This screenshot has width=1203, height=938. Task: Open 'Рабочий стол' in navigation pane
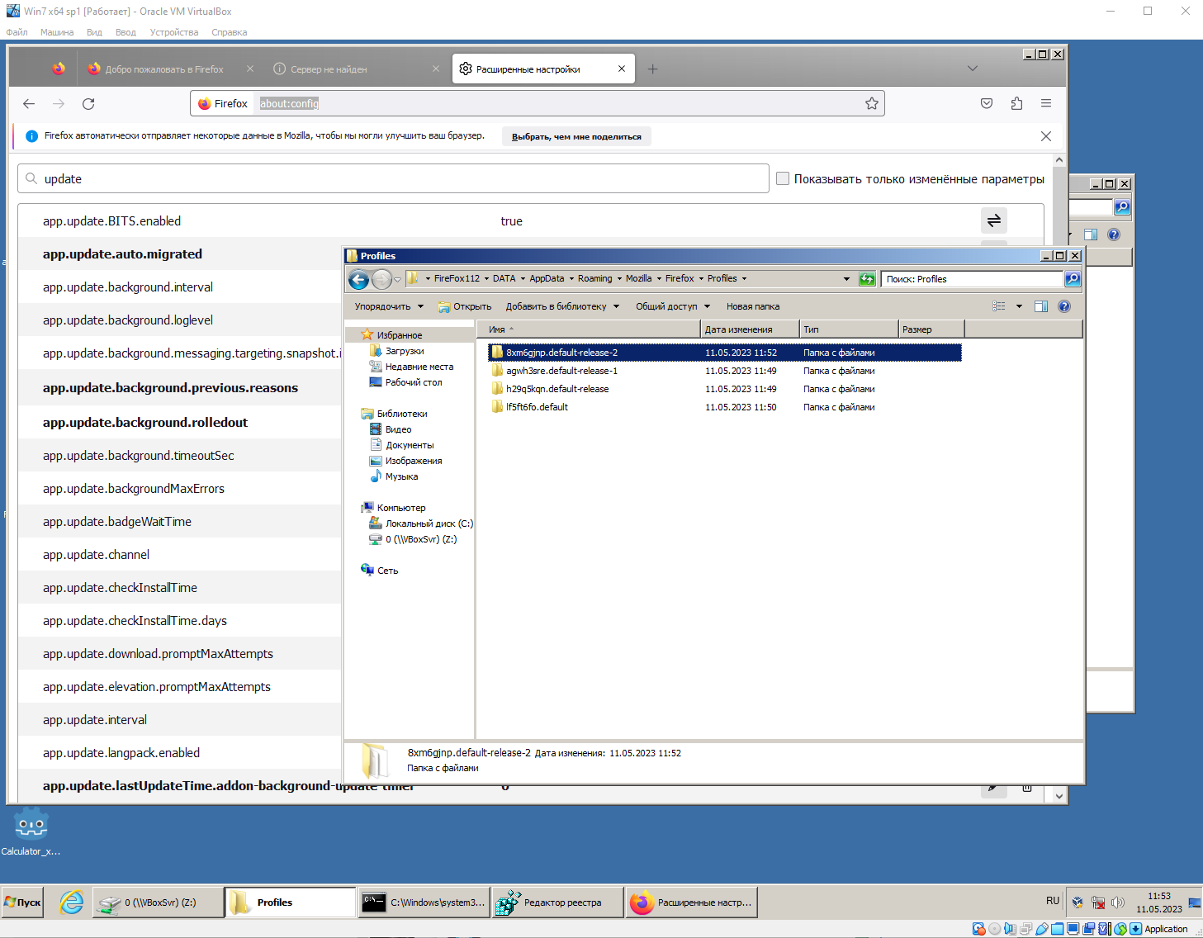pyautogui.click(x=413, y=382)
